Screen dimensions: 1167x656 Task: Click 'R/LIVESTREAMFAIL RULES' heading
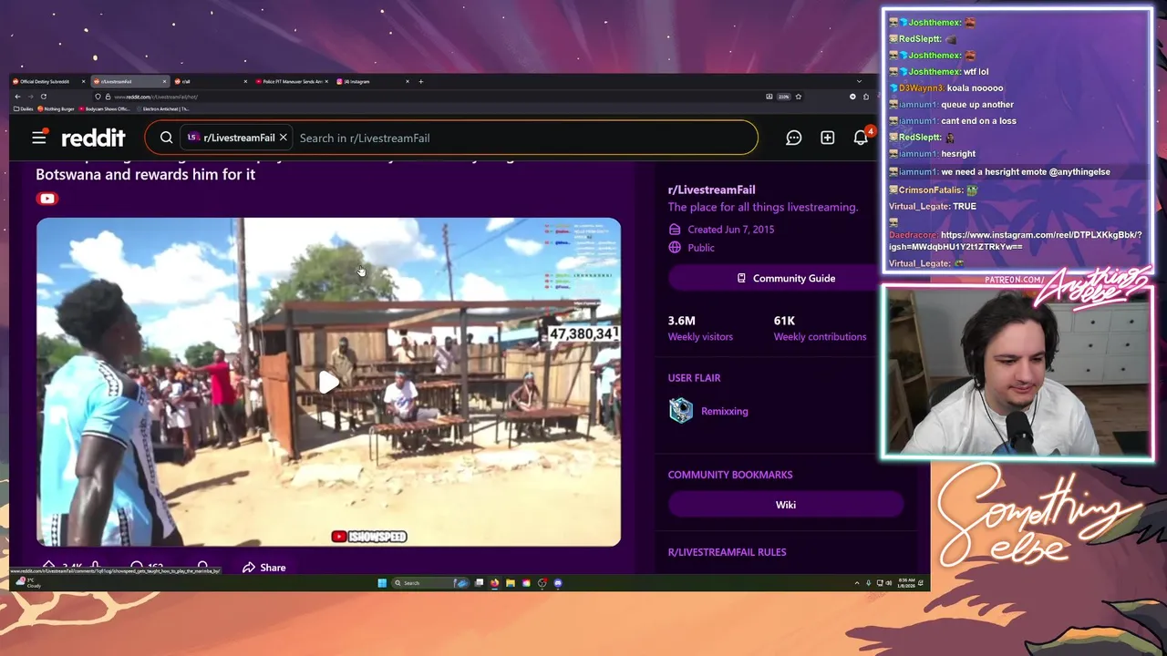[727, 552]
